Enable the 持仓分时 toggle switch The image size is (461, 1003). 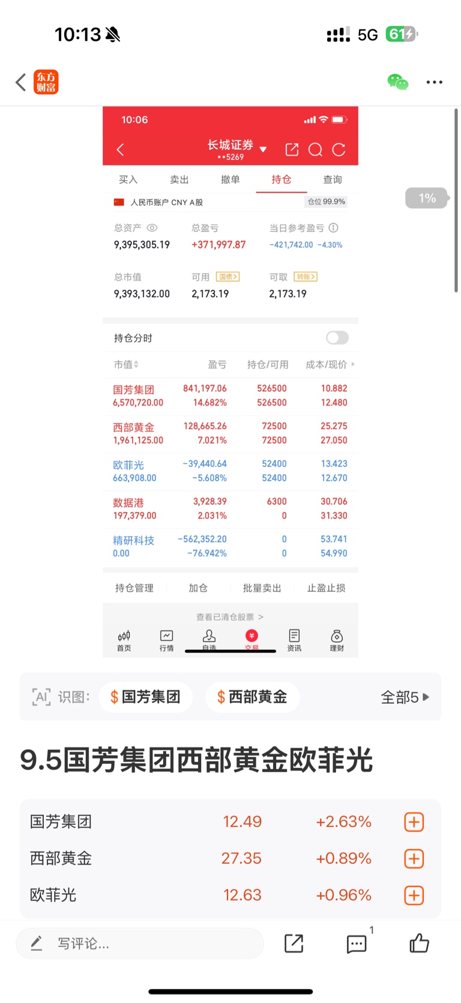337,338
